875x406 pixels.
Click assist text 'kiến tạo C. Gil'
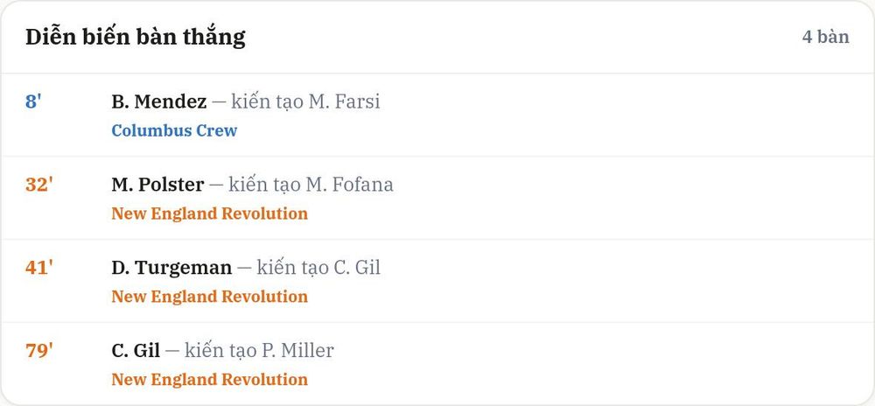coord(318,268)
